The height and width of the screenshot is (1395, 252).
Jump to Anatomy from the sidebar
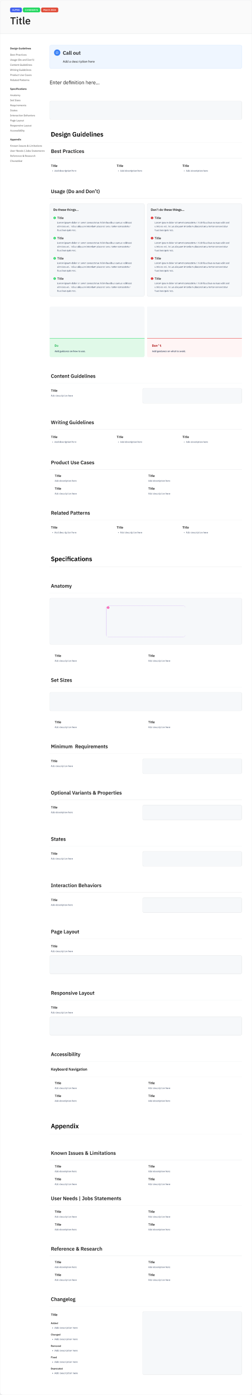coord(15,95)
